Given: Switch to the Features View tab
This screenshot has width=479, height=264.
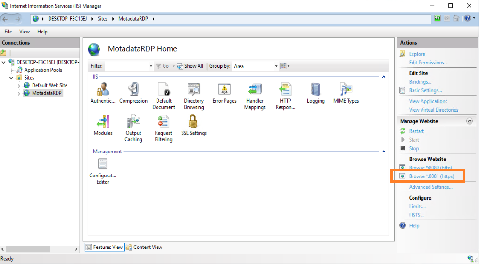Looking at the screenshot, I should (x=104, y=247).
